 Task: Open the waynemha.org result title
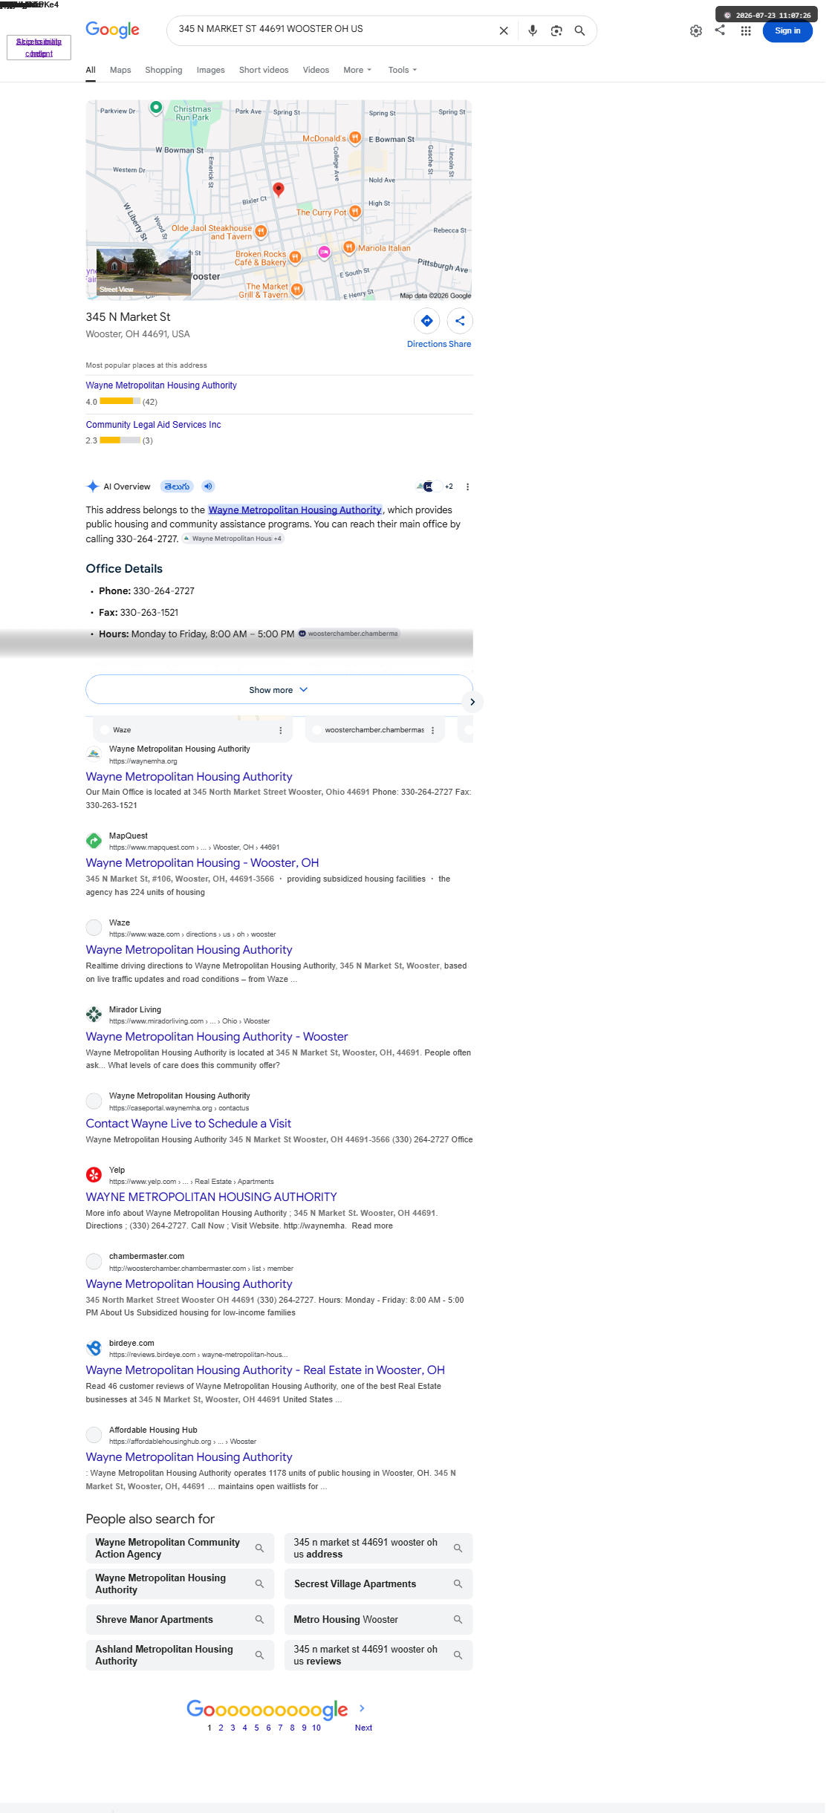point(189,776)
